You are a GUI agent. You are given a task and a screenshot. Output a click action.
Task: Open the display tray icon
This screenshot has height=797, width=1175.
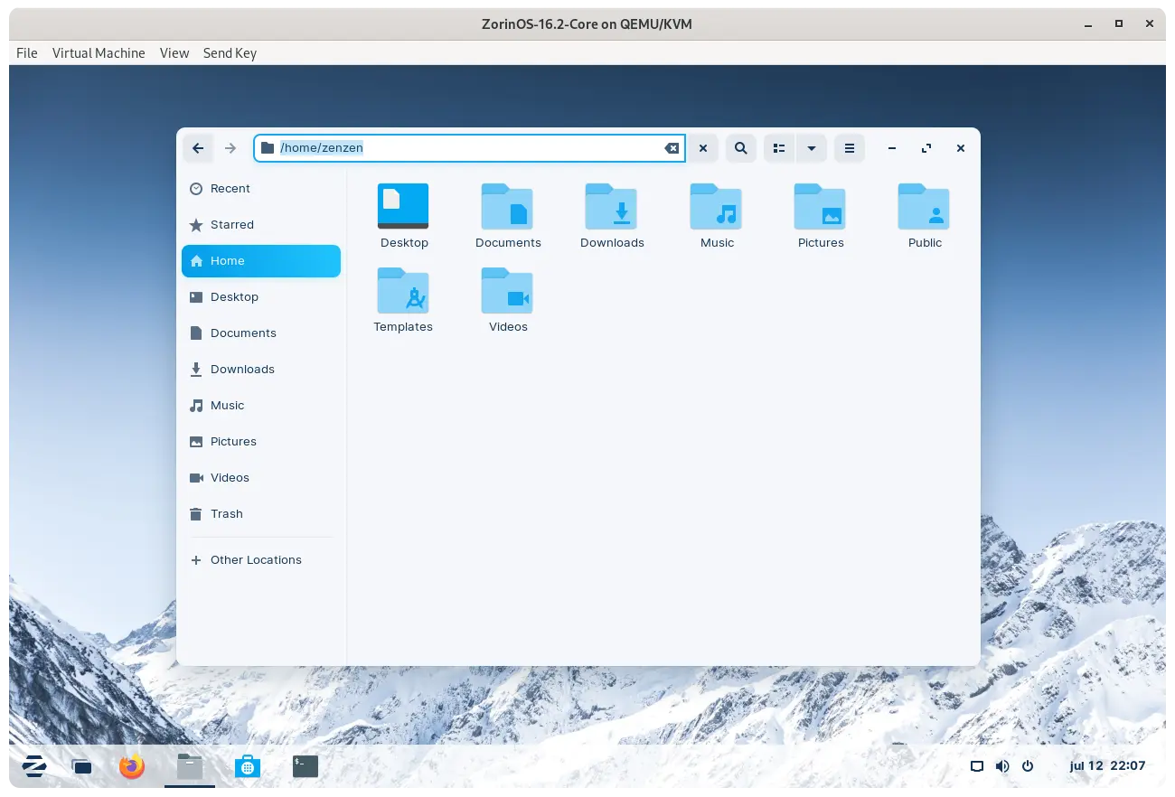[977, 766]
